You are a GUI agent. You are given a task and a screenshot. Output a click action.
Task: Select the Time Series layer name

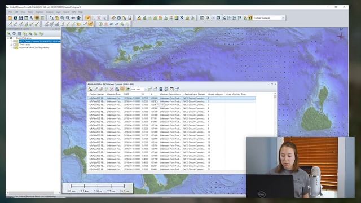pos(25,45)
